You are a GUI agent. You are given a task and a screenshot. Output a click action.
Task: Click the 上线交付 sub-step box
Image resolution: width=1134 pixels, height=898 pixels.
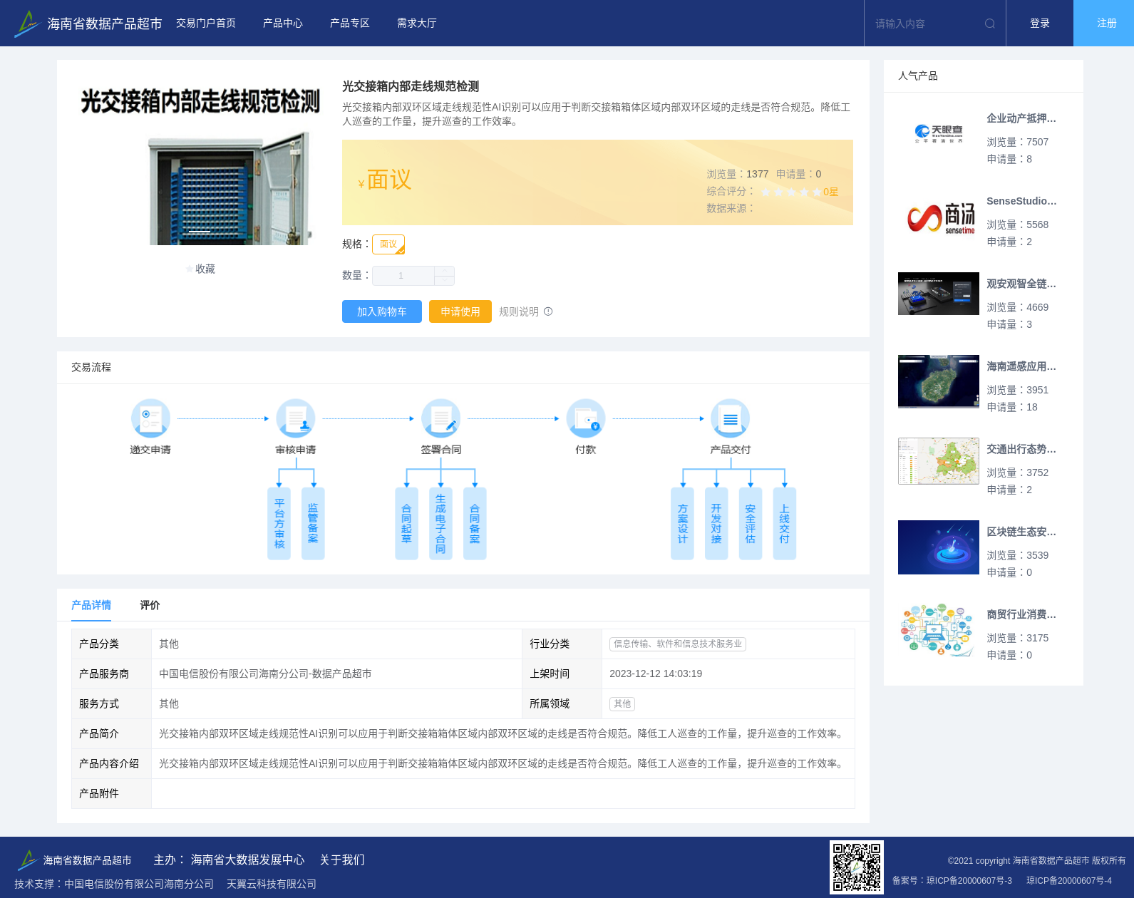click(x=784, y=524)
